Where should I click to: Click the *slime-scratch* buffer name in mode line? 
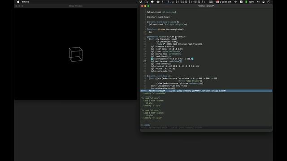(157, 91)
